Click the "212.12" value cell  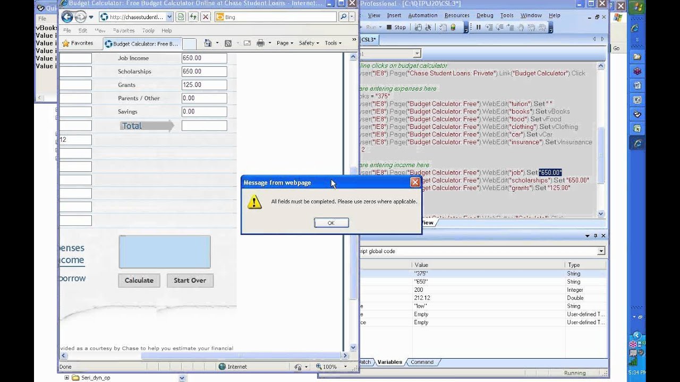tap(488, 298)
